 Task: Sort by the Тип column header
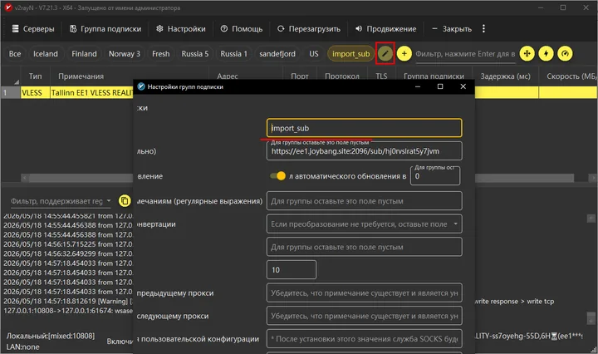pos(35,76)
